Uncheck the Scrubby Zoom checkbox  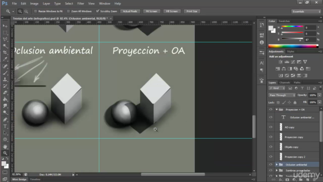click(x=97, y=11)
